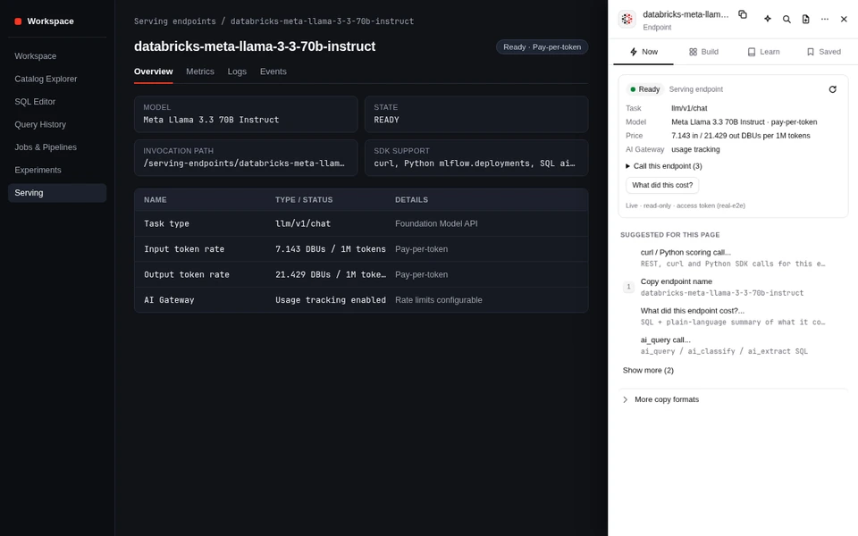Copy the endpoint title with the copy icon
Viewport: 858px width, 536px height.
click(x=743, y=14)
